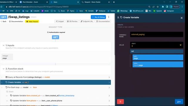Click the set filter row
The image size is (188, 106).
click(157, 51)
